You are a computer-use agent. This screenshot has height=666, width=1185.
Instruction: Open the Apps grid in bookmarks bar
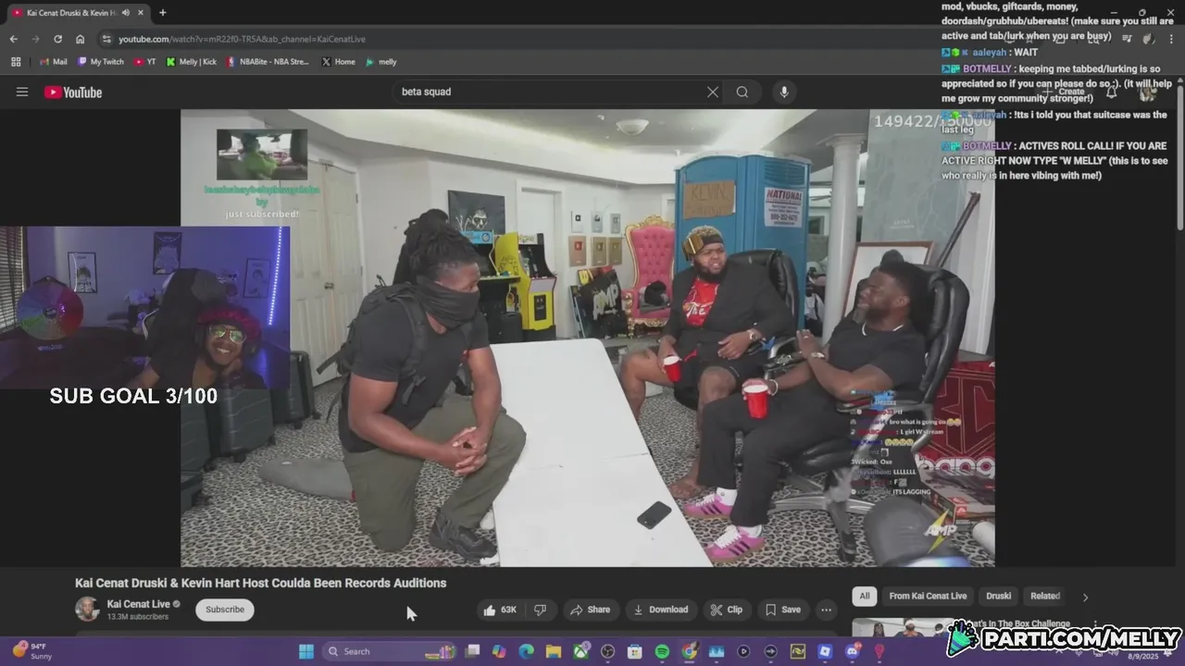pos(16,62)
